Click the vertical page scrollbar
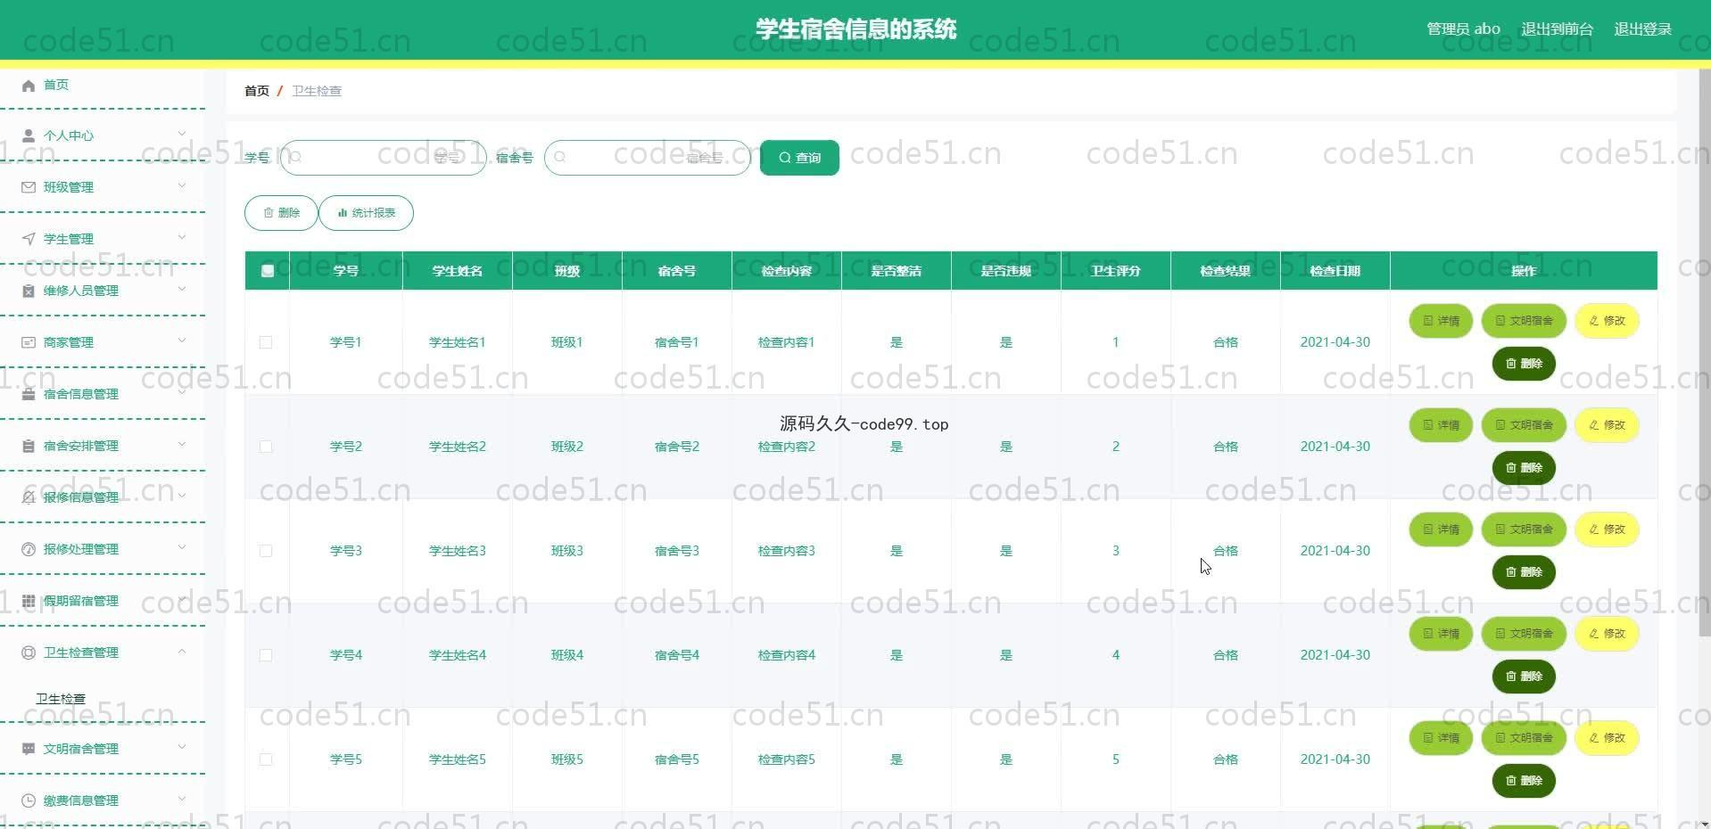Screen dimensions: 1711x829 pos(1705,352)
